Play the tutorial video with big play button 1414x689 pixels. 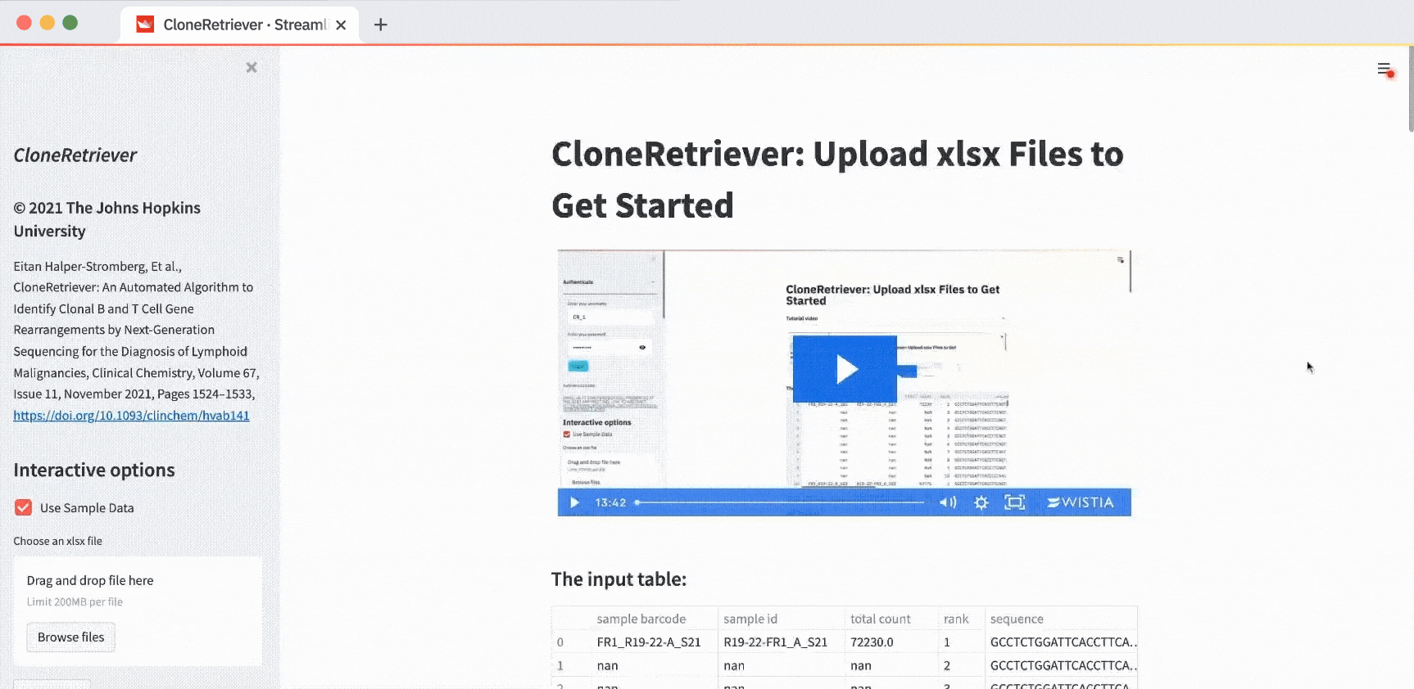click(845, 369)
